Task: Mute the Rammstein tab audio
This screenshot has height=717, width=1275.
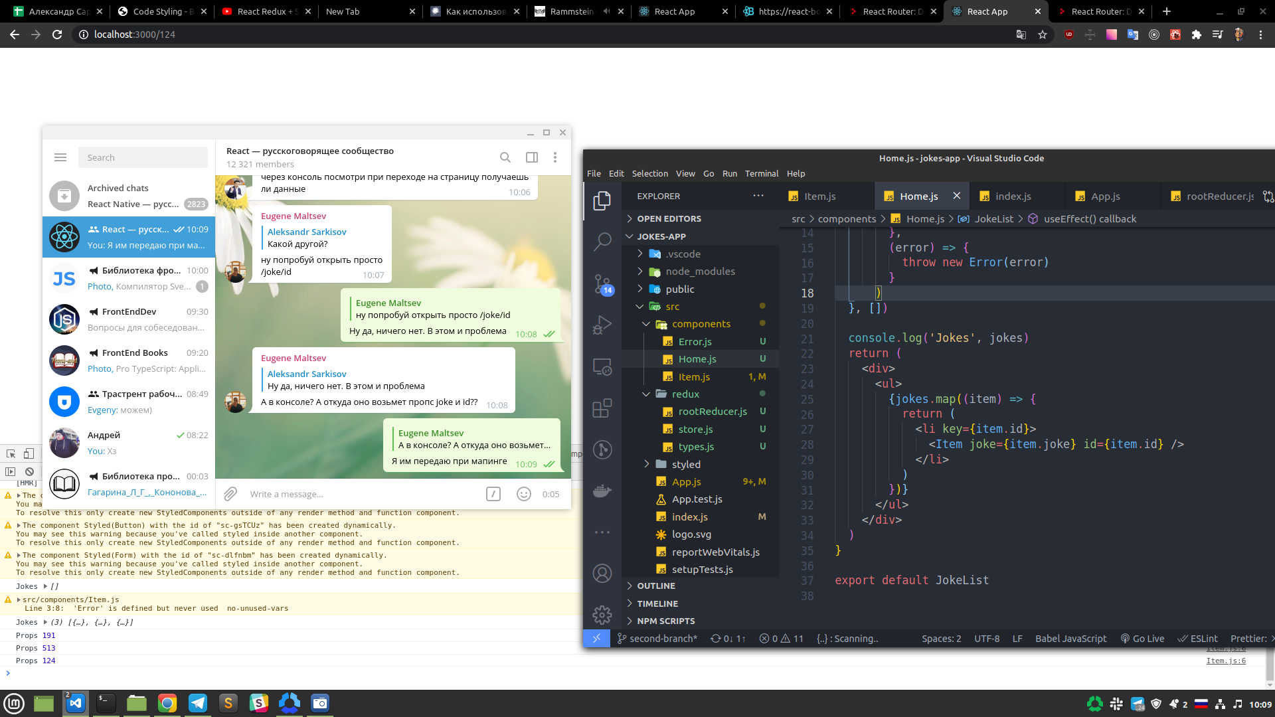Action: tap(606, 11)
